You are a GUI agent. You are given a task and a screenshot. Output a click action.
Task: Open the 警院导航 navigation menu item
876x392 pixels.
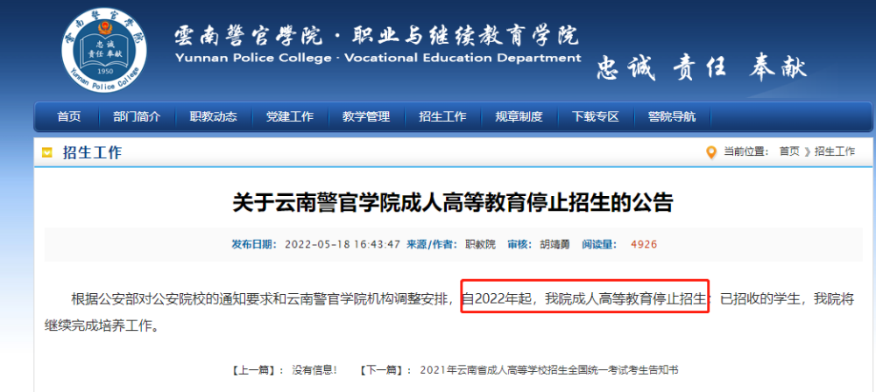[672, 116]
